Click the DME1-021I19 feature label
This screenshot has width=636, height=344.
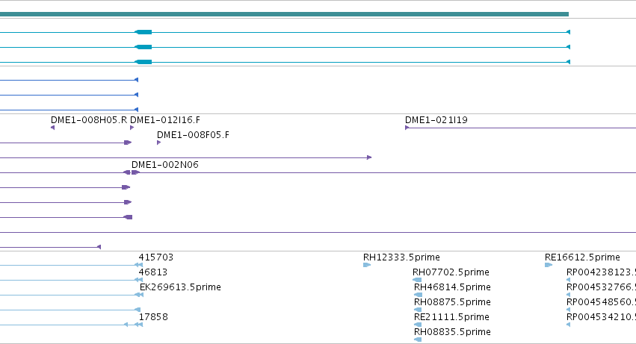[436, 120]
